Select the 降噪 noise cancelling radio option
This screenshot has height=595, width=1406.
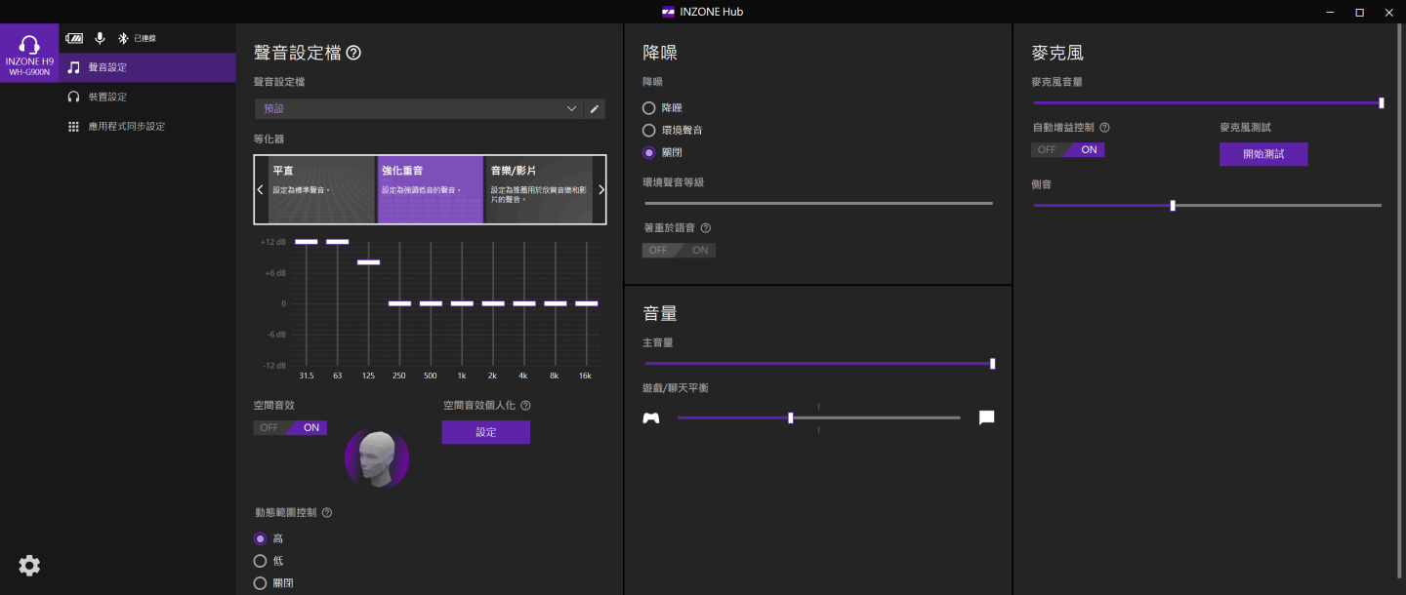(x=649, y=108)
